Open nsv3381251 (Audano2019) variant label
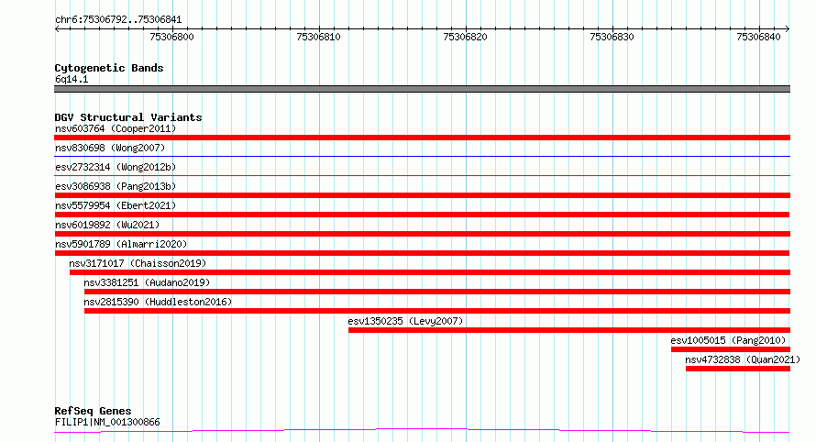 pyautogui.click(x=147, y=282)
